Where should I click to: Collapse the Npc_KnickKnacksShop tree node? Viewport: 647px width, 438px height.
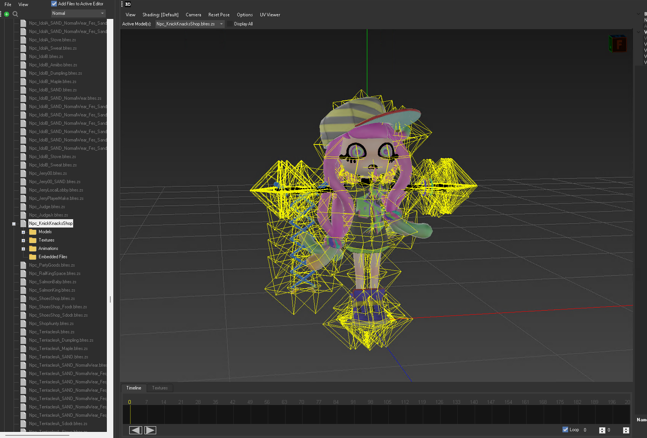coord(14,224)
